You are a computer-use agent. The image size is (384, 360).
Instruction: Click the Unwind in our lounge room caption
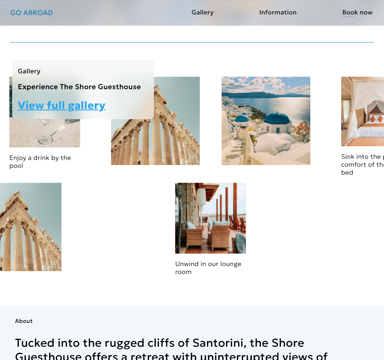tap(208, 268)
